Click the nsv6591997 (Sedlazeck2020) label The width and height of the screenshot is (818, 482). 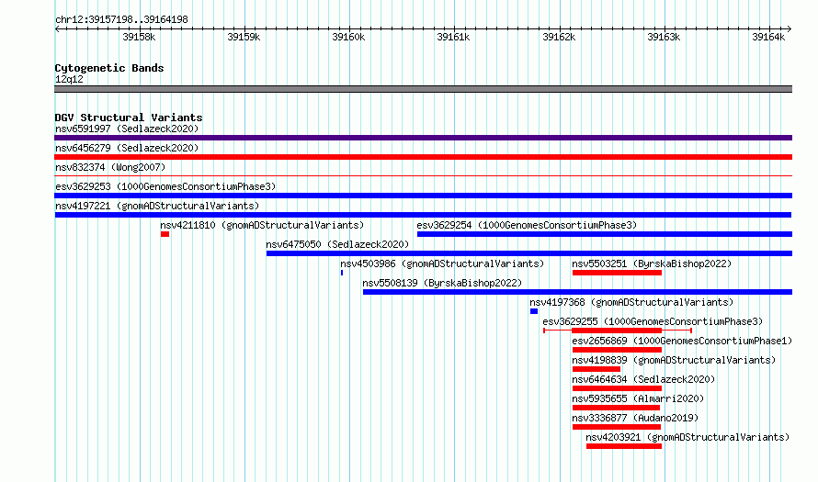127,129
